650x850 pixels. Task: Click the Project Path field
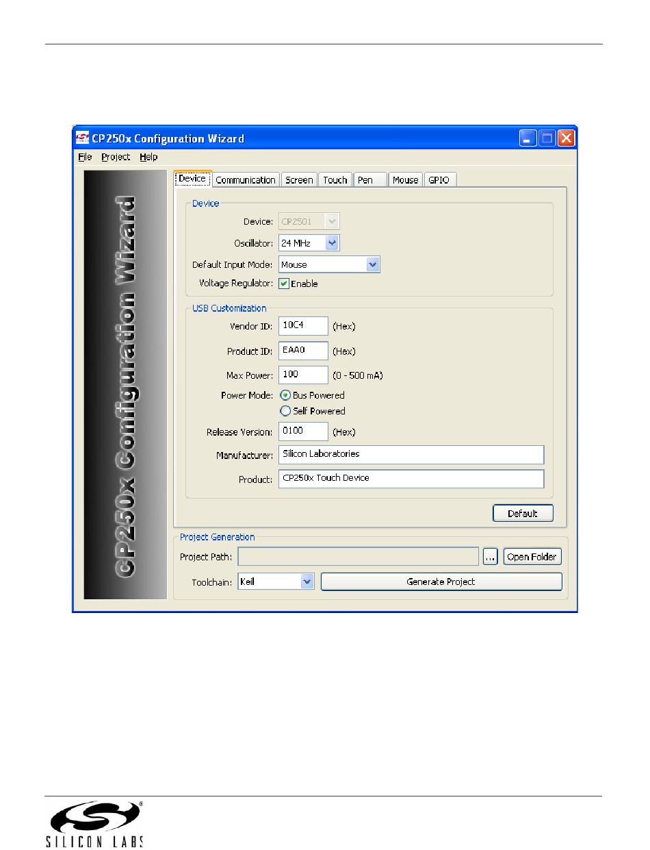coord(358,556)
